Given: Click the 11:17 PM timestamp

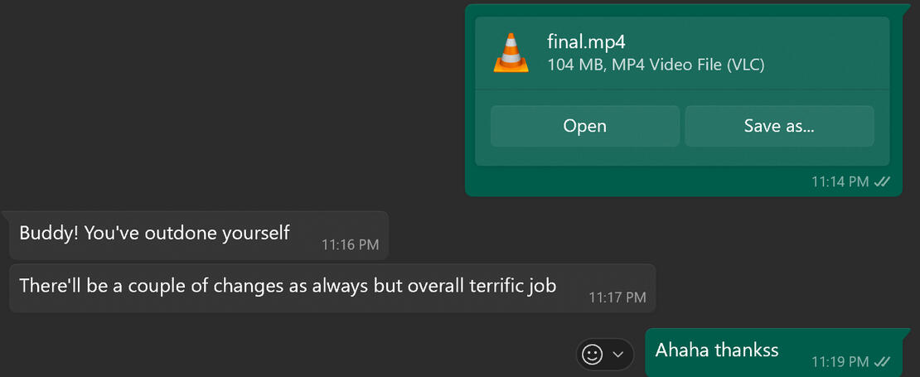Looking at the screenshot, I should pos(617,297).
